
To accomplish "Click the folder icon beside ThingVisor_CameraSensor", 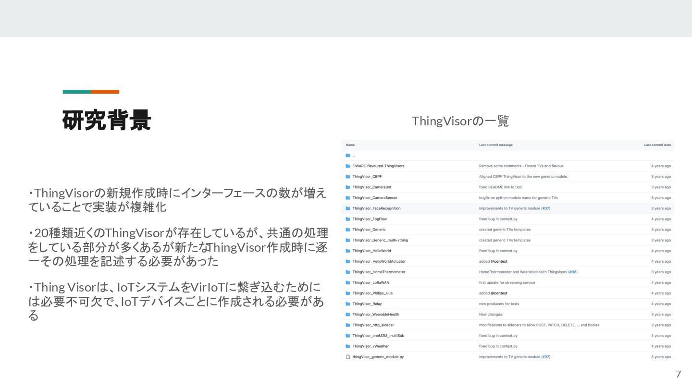I will (347, 197).
